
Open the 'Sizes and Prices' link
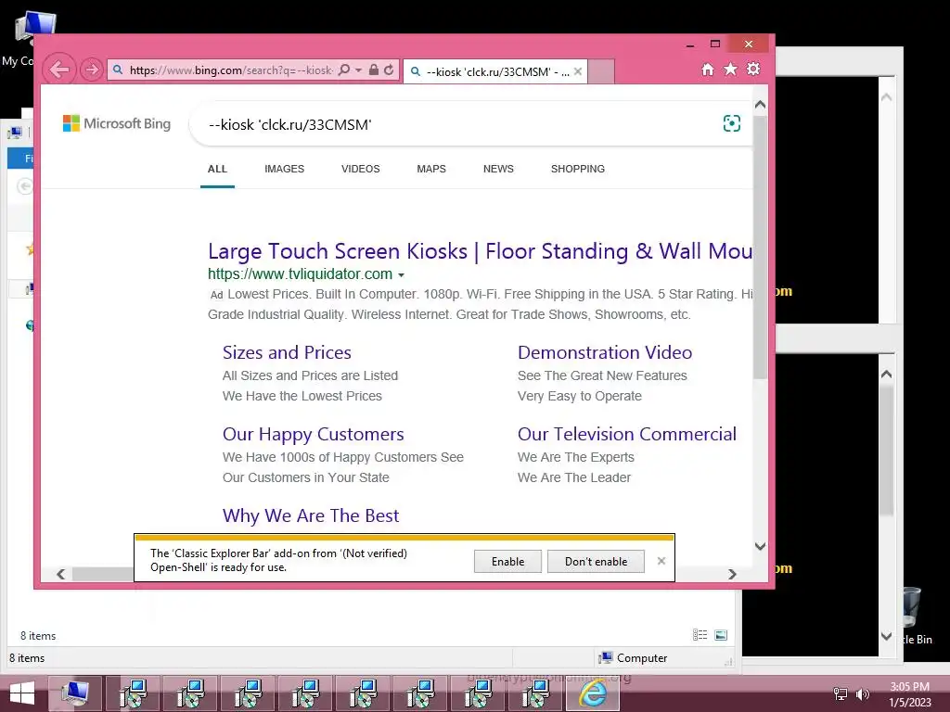click(x=287, y=352)
